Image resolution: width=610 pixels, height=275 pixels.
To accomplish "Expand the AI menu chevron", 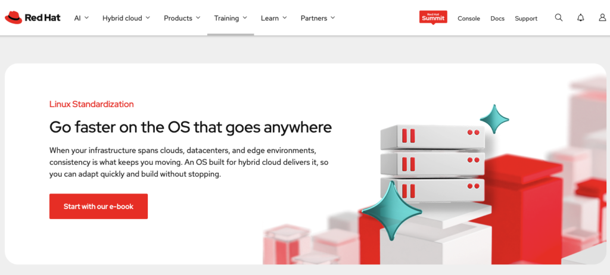I will 86,18.
